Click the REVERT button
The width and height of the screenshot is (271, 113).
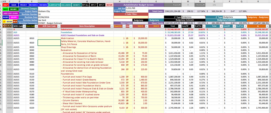tap(13, 9)
